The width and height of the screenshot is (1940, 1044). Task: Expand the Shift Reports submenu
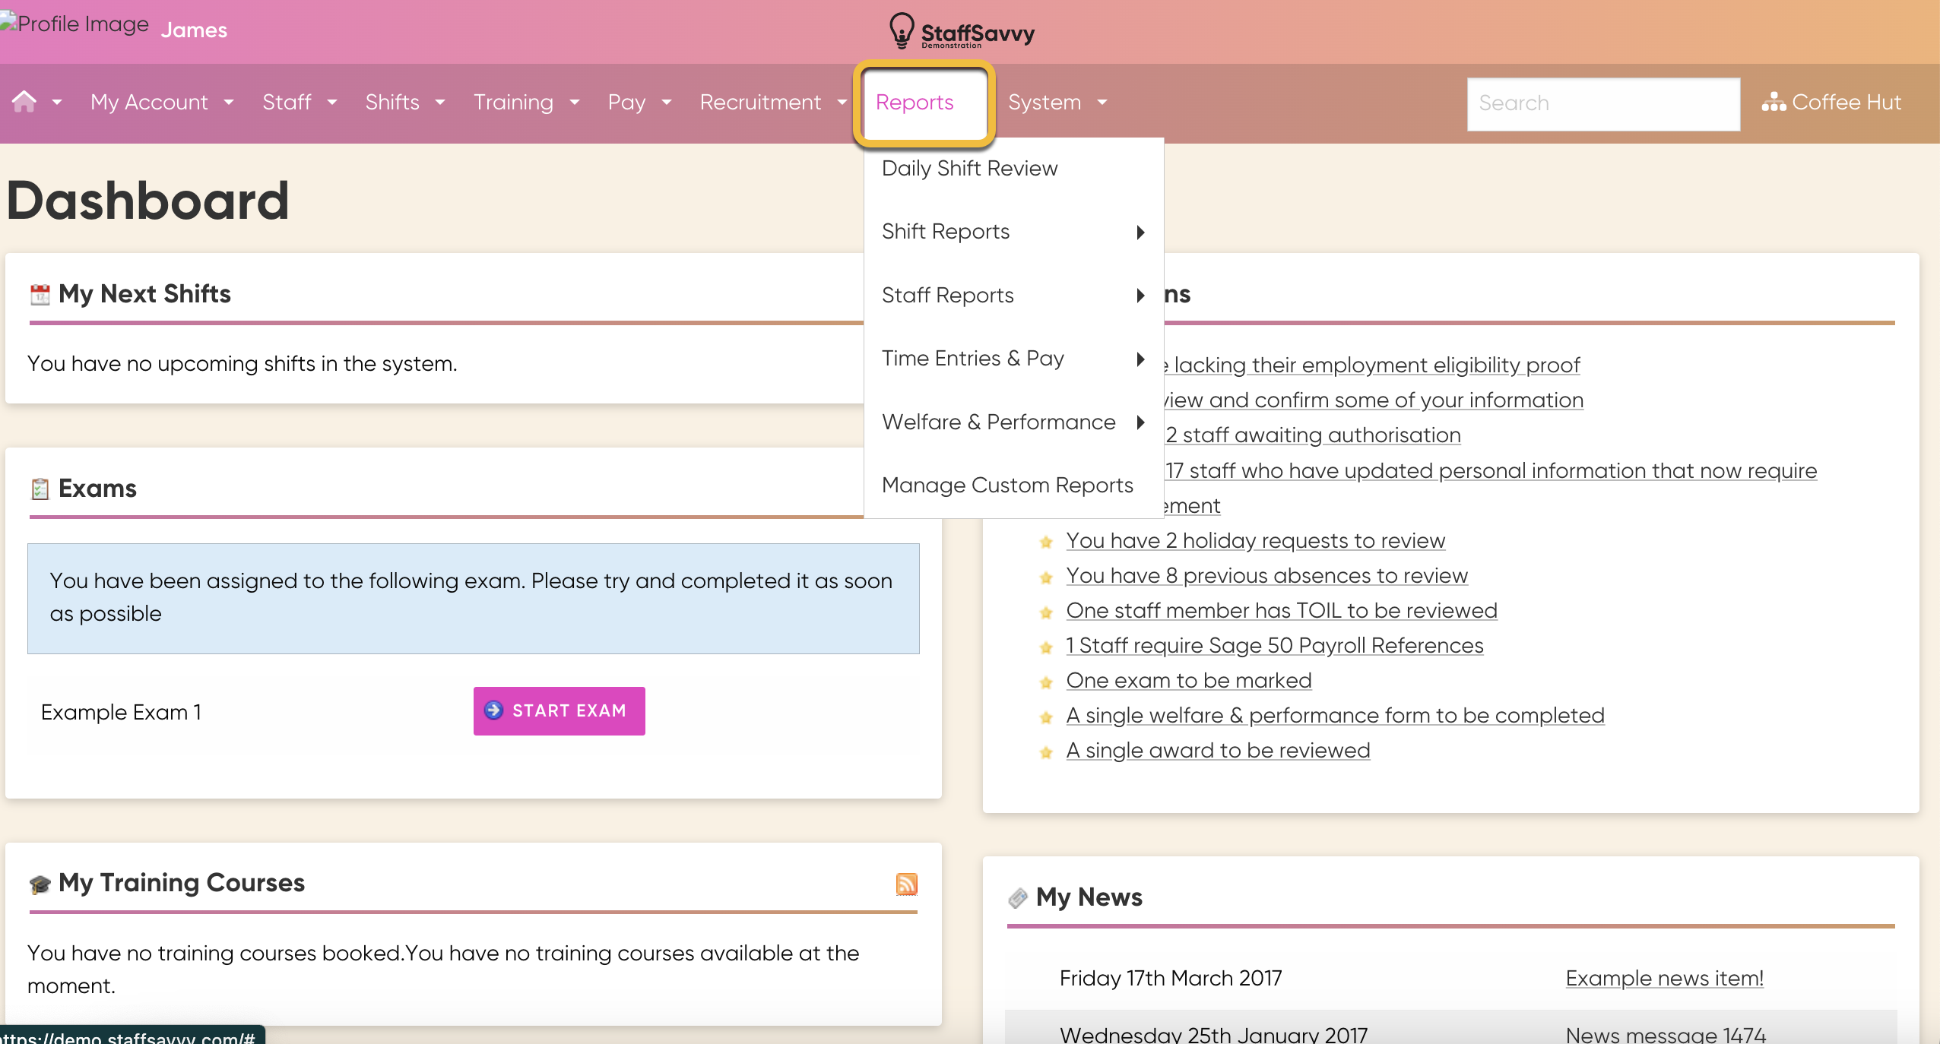click(x=1013, y=232)
